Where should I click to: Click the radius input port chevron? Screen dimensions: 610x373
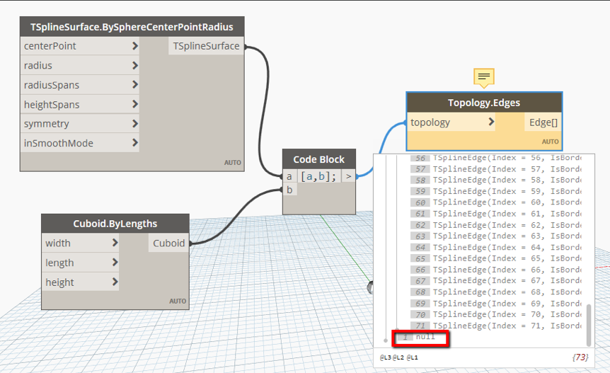[134, 65]
